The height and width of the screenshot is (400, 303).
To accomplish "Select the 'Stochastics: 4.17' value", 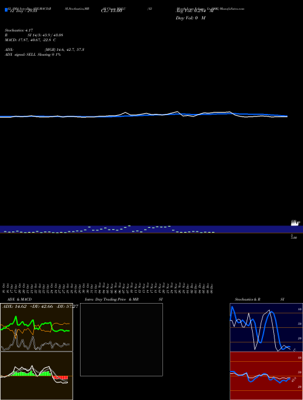I will [x=19, y=30].
